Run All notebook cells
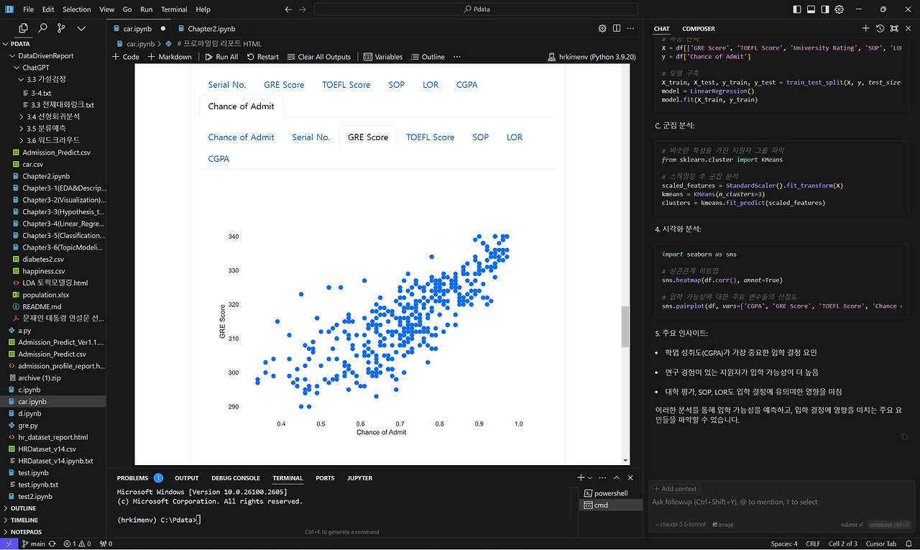 [221, 57]
